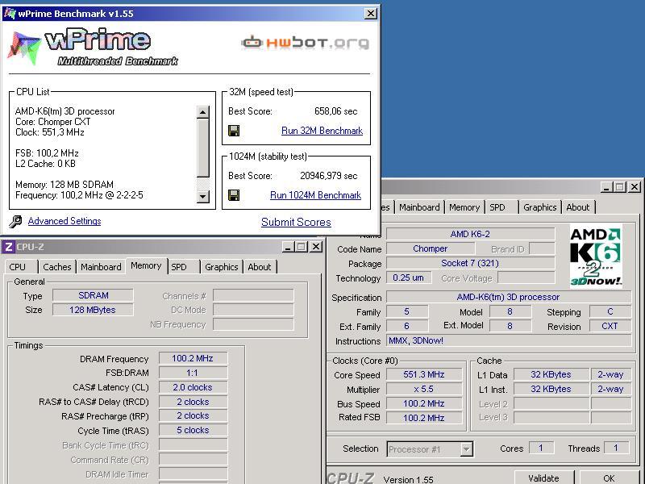Open the About tab in the front CPU-Z window
The width and height of the screenshot is (645, 484).
coord(259,267)
